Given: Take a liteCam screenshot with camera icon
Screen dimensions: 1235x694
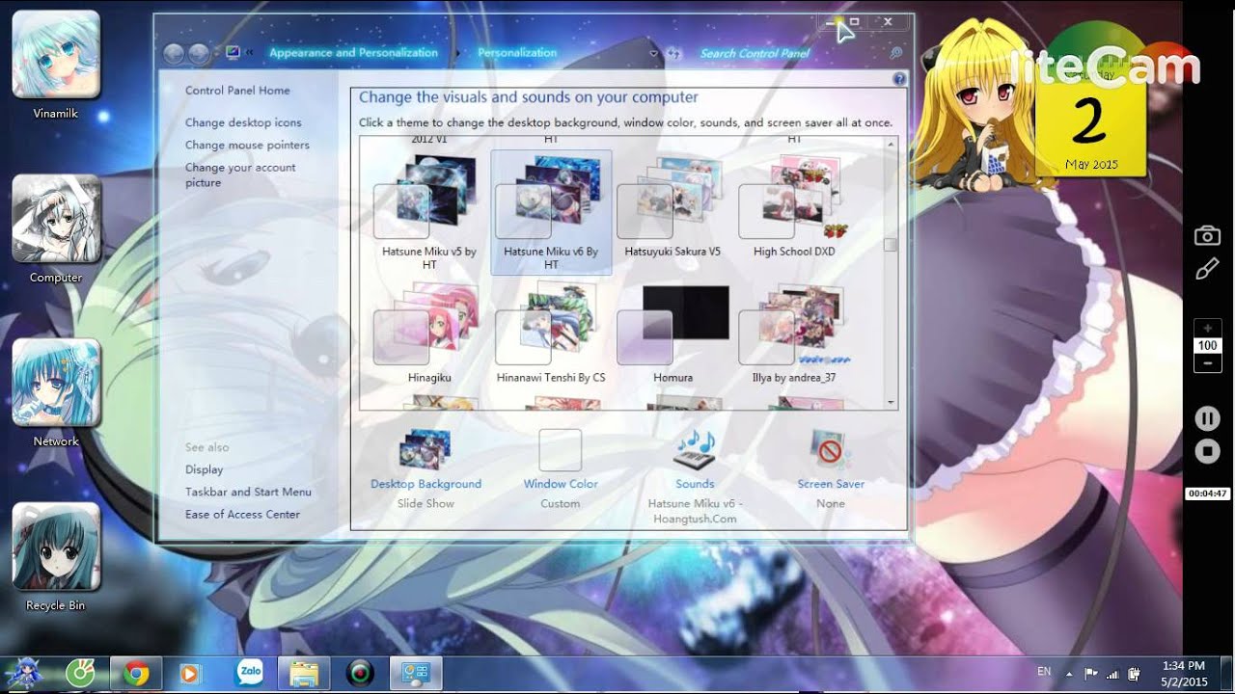Looking at the screenshot, I should click(x=1207, y=235).
